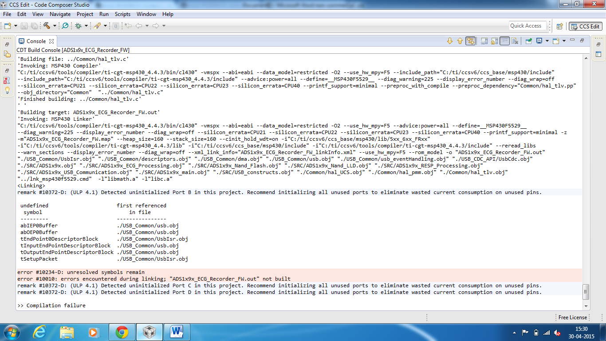This screenshot has height=341, width=606.
Task: Open the Problems fast view icon
Action: (x=7, y=80)
